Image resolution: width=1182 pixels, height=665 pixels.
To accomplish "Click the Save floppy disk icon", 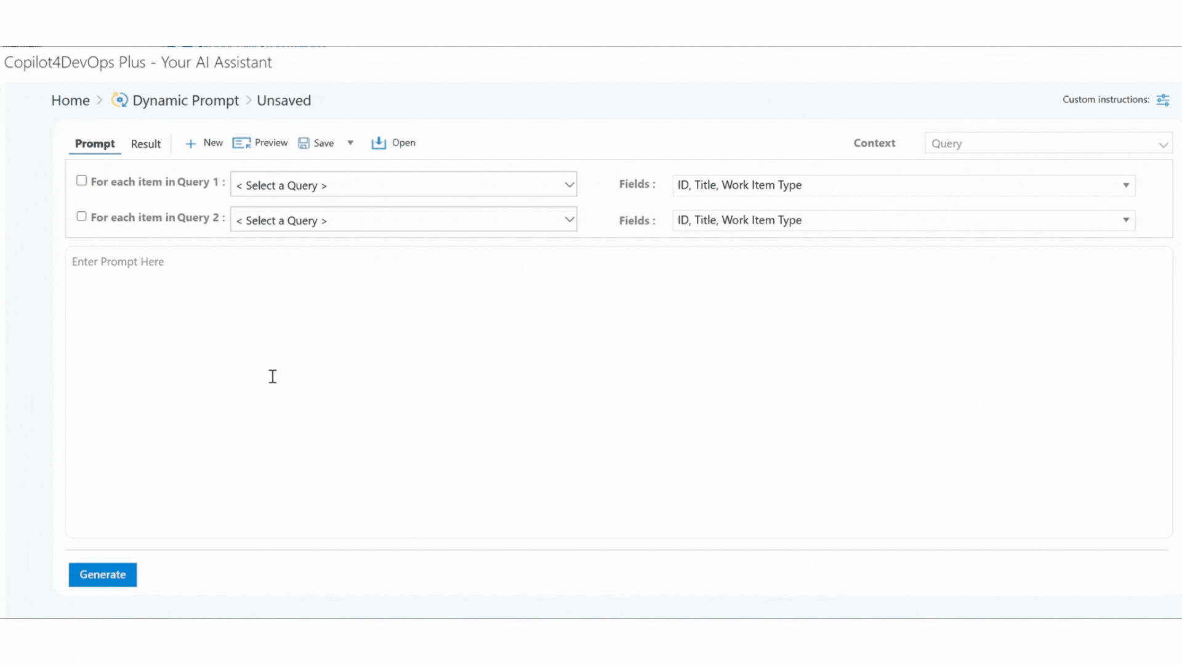I will point(304,143).
